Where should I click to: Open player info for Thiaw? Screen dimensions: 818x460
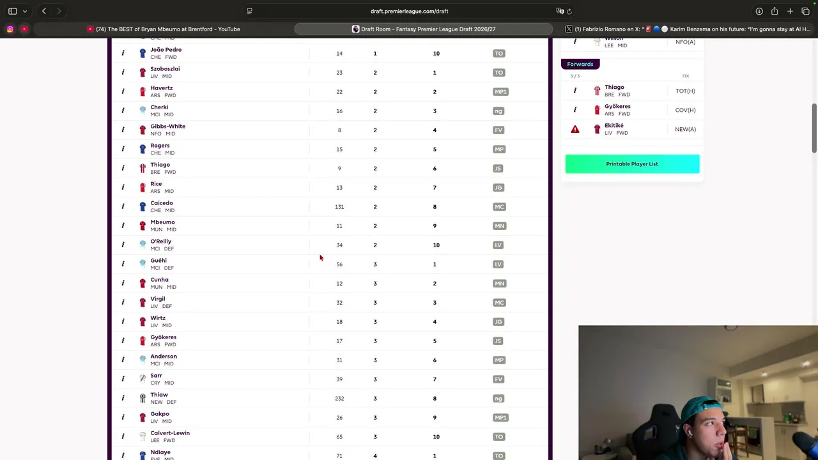point(123,398)
